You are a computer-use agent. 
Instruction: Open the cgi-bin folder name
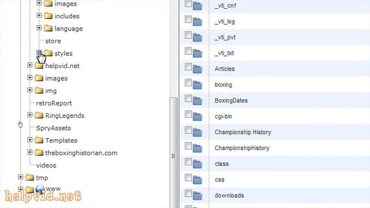223,117
